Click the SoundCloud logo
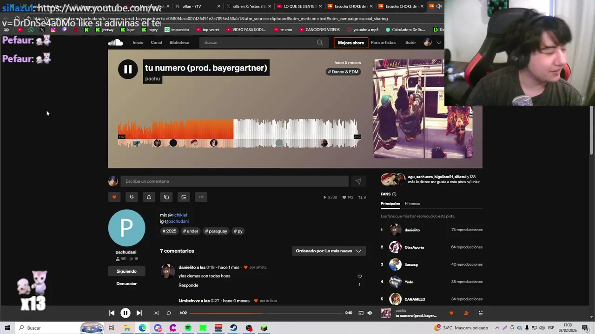Screen dimensions: 595x334 (115, 43)
